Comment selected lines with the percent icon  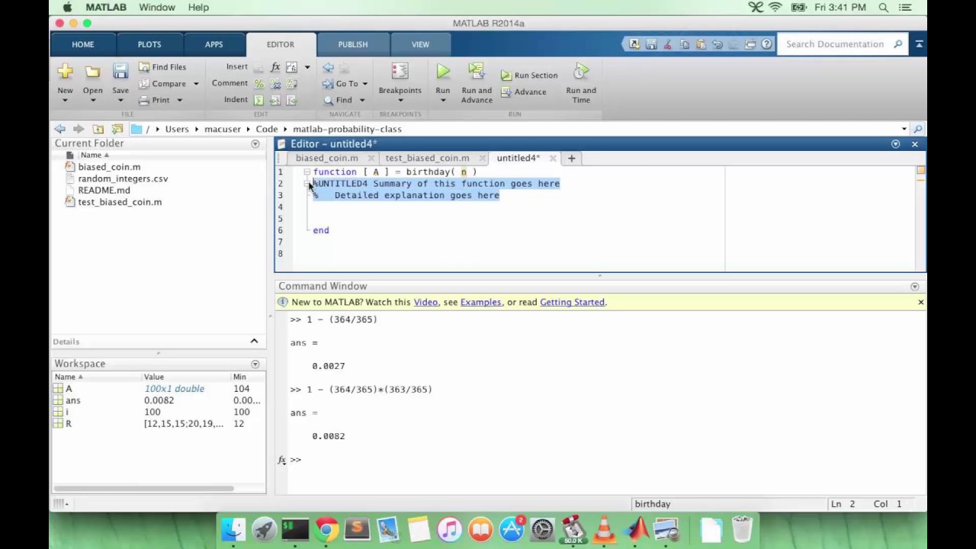coord(258,84)
